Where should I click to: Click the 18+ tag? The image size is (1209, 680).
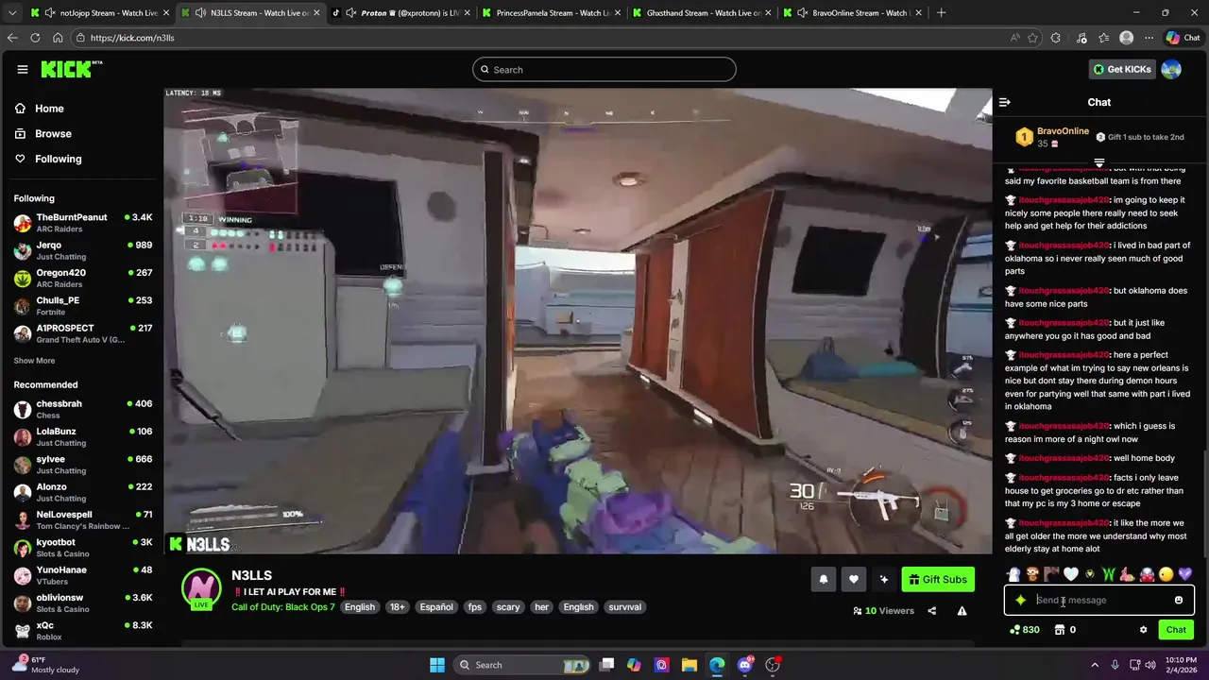click(398, 607)
